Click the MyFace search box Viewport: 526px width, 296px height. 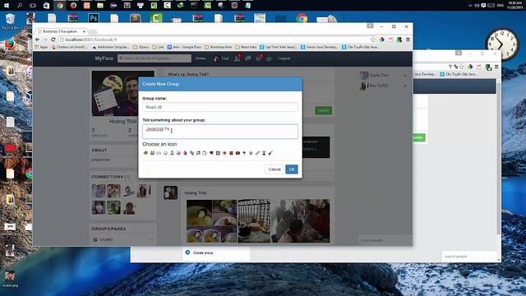point(155,58)
